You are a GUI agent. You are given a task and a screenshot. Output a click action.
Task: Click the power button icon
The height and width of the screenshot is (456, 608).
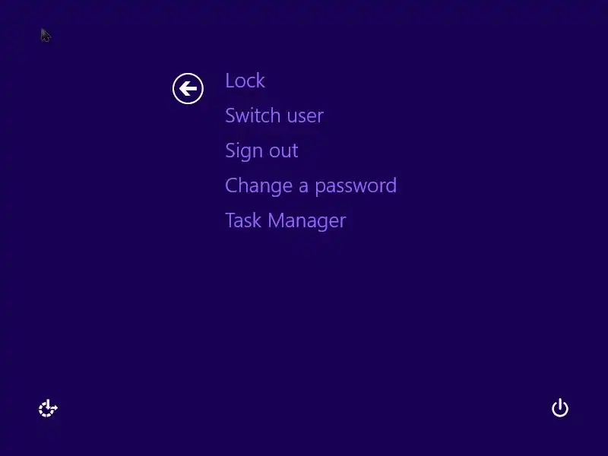click(560, 407)
